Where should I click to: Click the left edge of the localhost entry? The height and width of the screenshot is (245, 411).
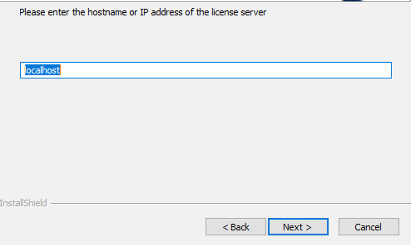(x=25, y=70)
